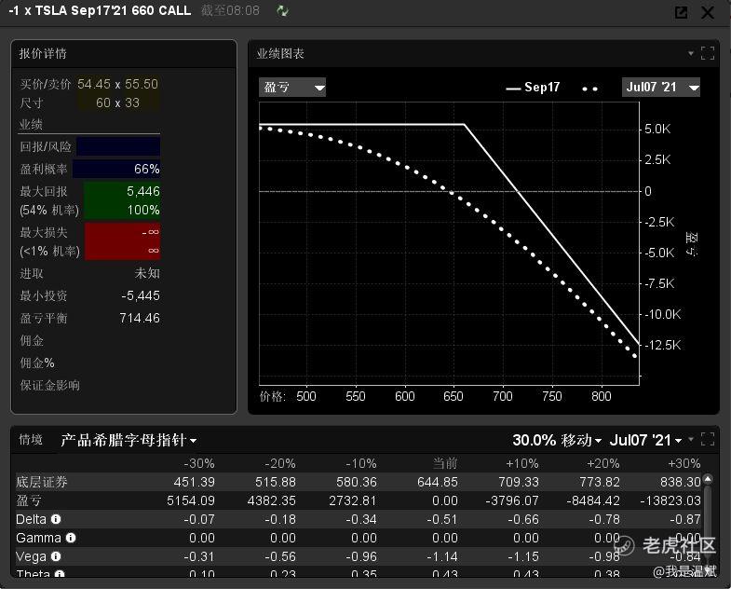Click P&L value 5154.09
The width and height of the screenshot is (731, 589).
[191, 500]
